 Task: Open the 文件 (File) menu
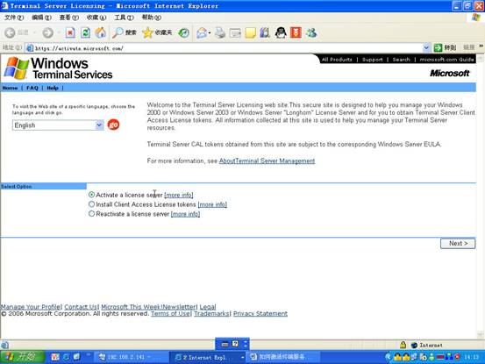point(14,18)
